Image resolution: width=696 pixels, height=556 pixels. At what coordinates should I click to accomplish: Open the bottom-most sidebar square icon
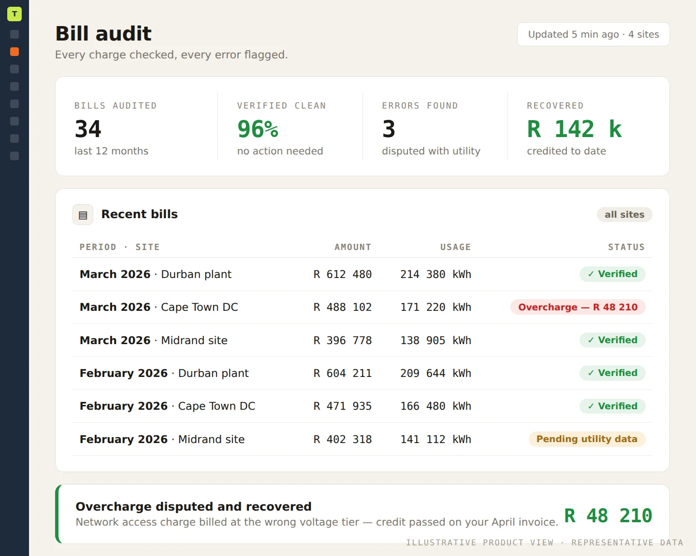(x=14, y=156)
